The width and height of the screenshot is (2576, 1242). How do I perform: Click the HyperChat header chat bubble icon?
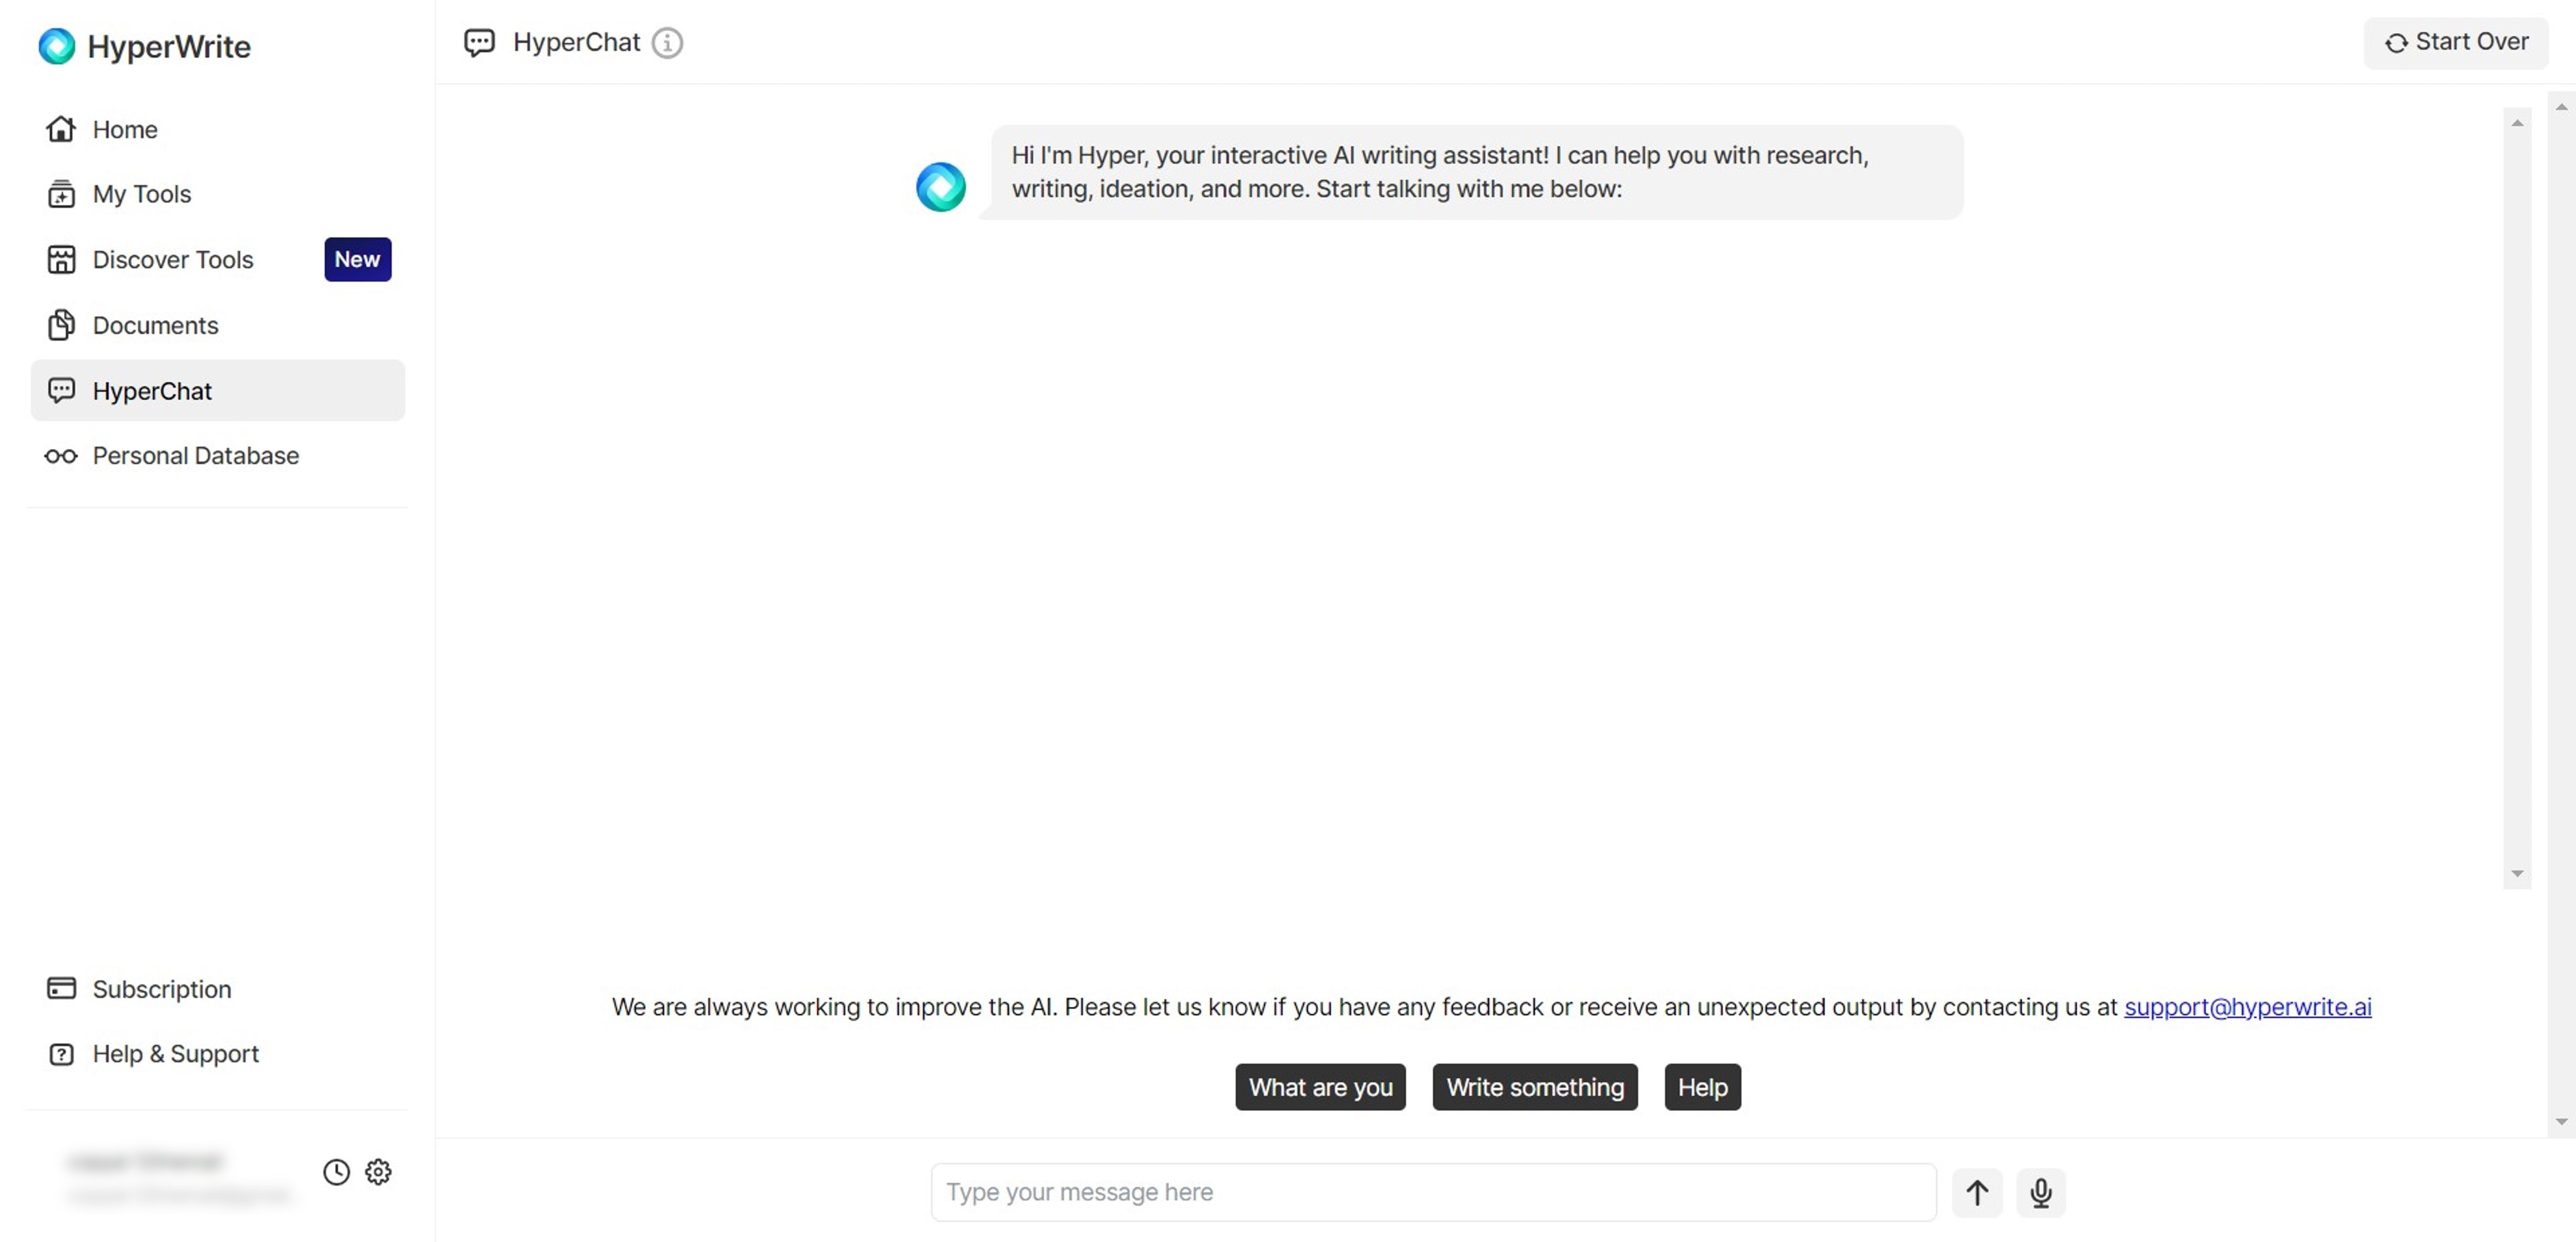pos(479,43)
